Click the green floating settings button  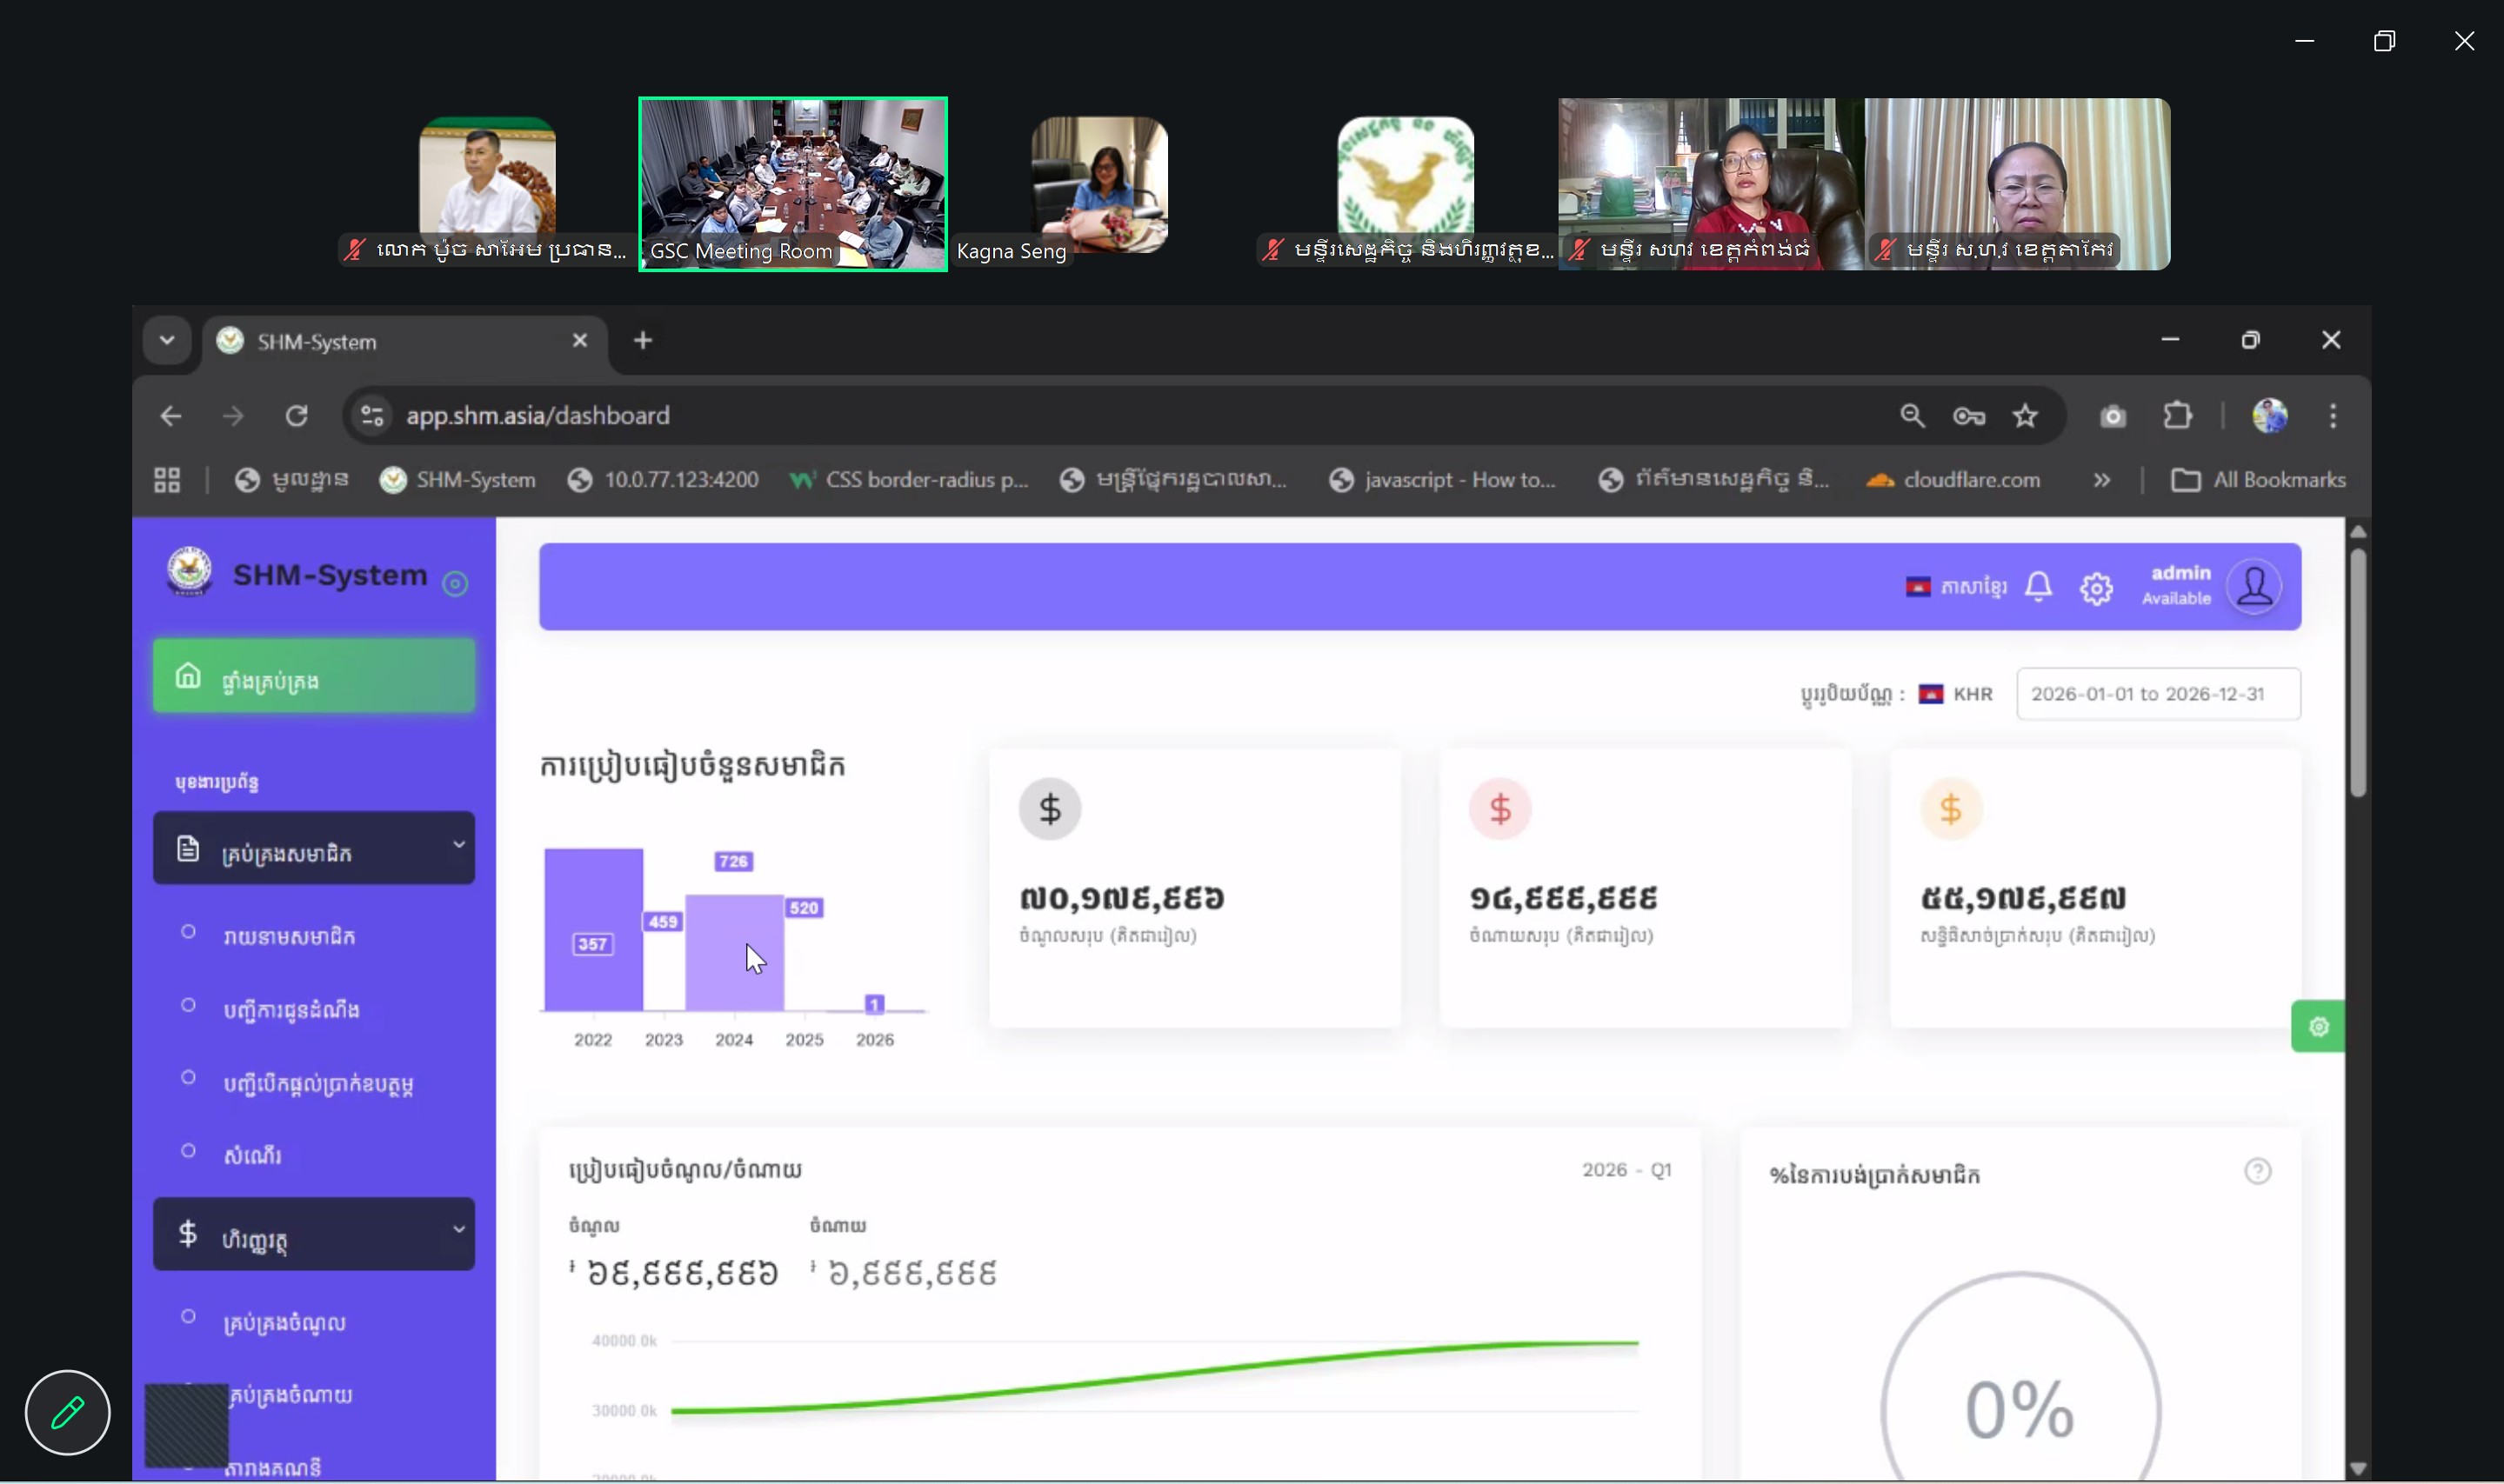(2317, 1026)
